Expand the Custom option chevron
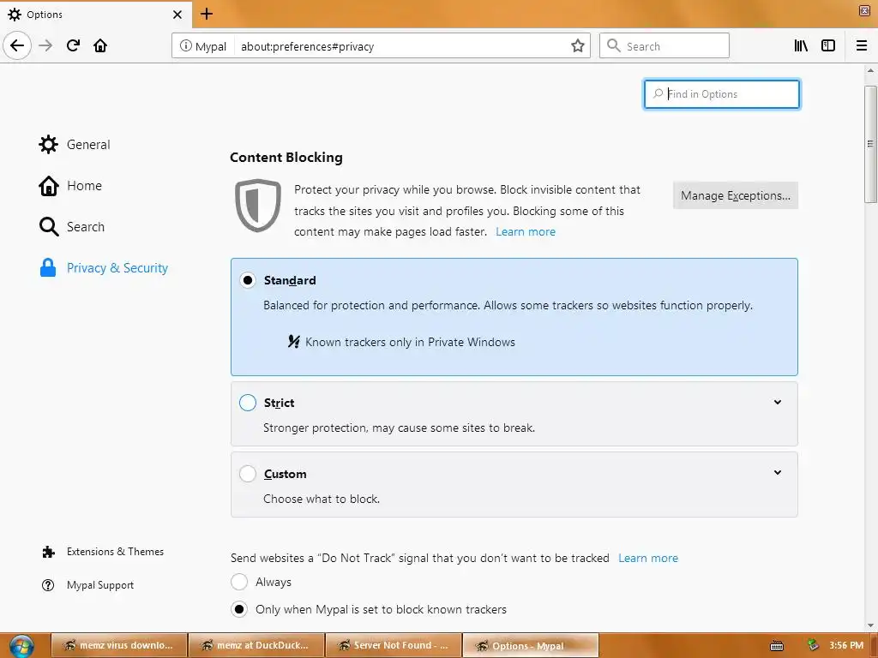The image size is (878, 658). [x=777, y=473]
